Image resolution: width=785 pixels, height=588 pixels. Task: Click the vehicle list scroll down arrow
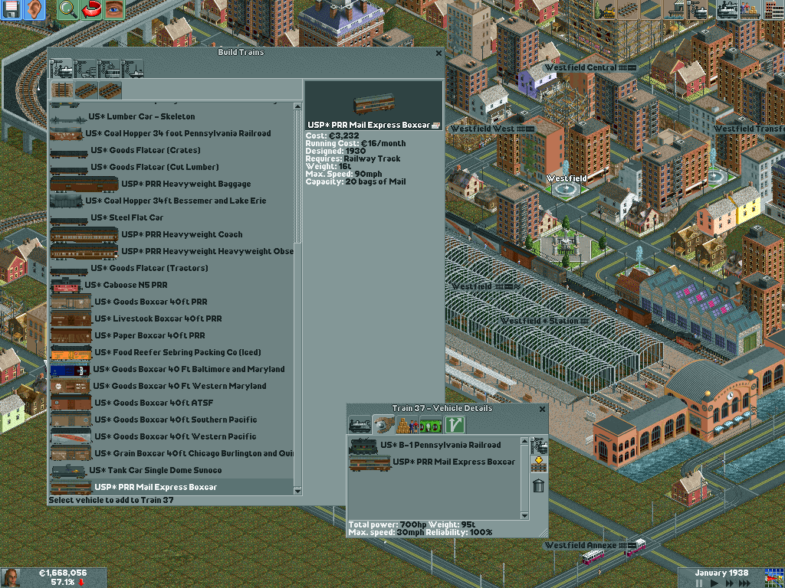point(297,491)
